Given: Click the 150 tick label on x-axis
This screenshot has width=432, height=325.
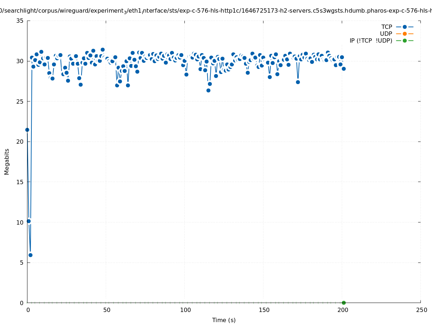Looking at the screenshot, I should point(264,310).
